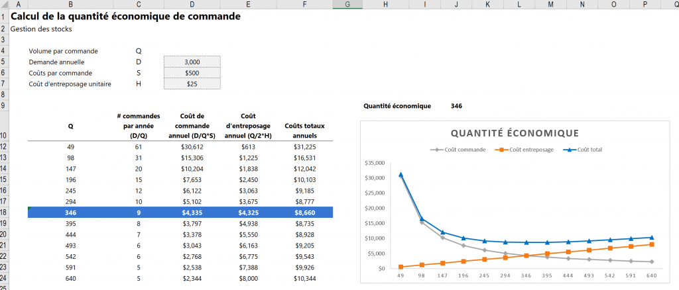Select the cell showing $8,928
Screen dimensions: 679x290
pyautogui.click(x=304, y=234)
